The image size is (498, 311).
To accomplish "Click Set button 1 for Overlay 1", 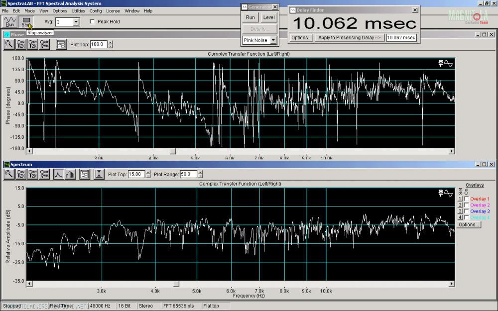I will click(460, 199).
